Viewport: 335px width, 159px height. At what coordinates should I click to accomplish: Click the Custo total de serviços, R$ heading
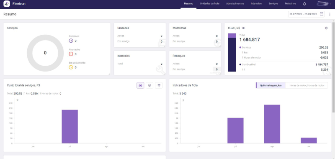pos(23,85)
